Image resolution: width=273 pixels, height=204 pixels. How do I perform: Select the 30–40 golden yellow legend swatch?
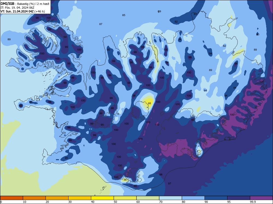coord(80,198)
